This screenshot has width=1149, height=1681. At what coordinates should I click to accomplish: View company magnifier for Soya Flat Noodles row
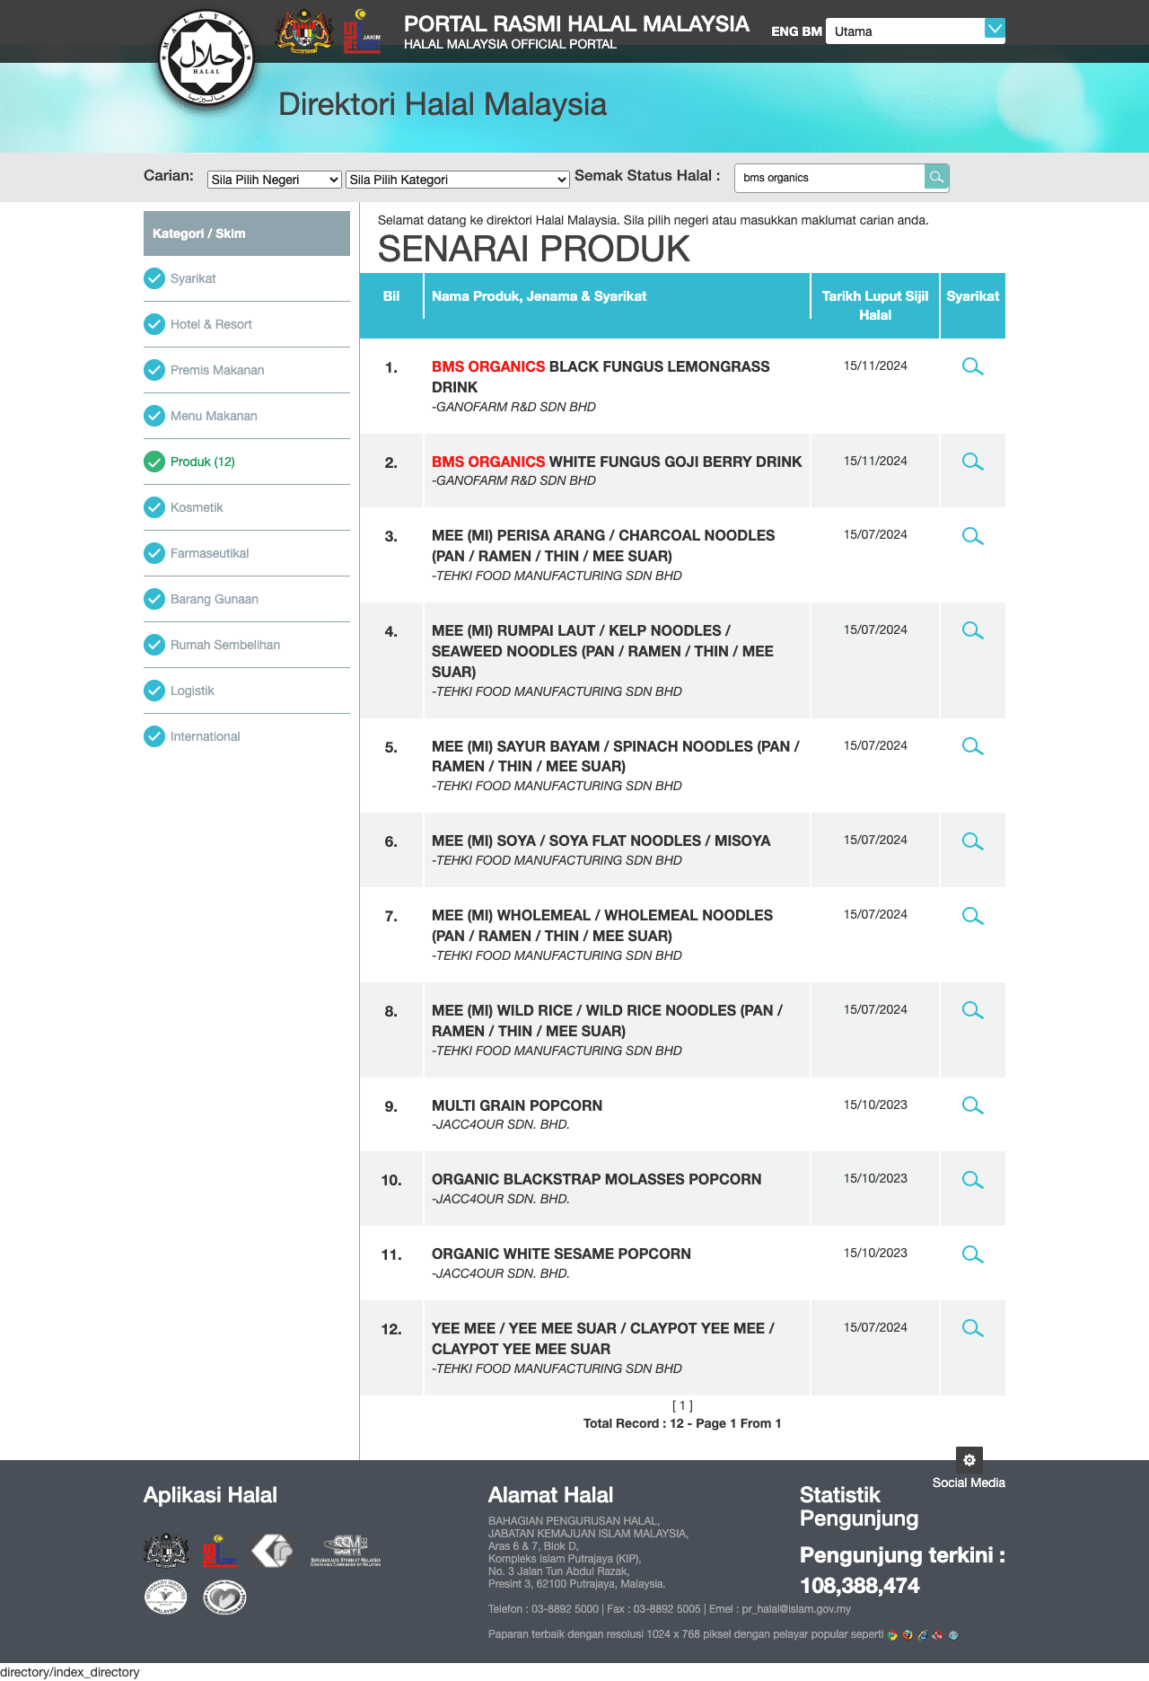[x=972, y=841]
